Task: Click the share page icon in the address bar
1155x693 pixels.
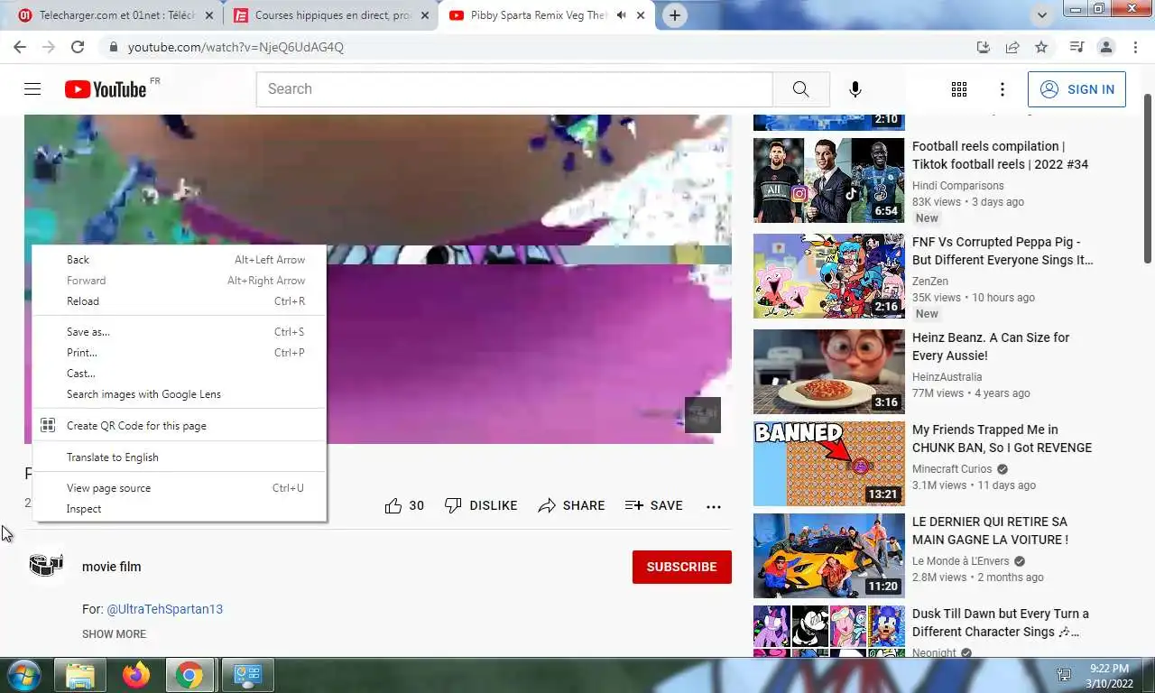Action: pyautogui.click(x=1012, y=47)
